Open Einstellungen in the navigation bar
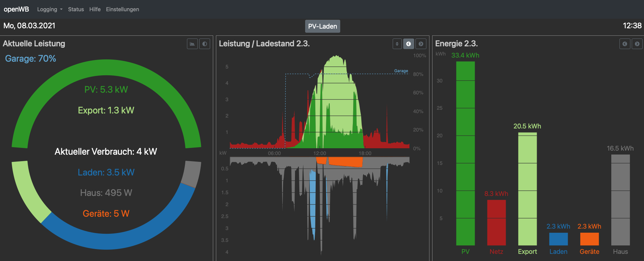The image size is (644, 261). [122, 9]
